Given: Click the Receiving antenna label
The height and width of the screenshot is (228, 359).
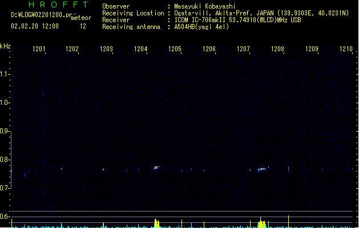Looking at the screenshot, I should tap(131, 27).
